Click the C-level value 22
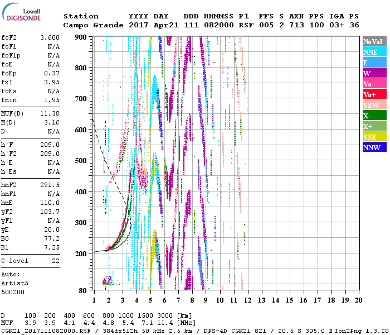 coord(56,261)
